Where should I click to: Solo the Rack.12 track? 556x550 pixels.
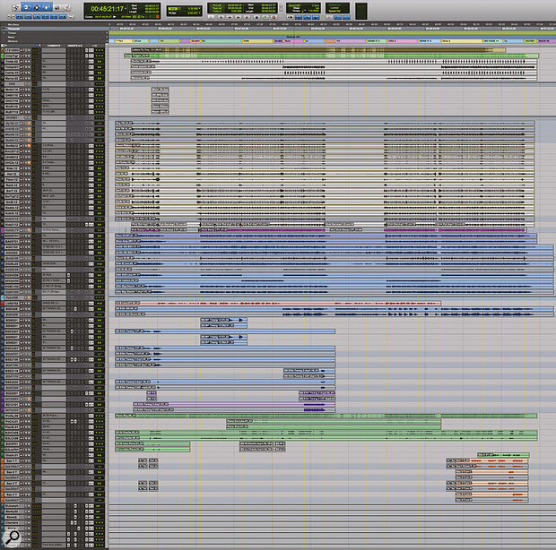tap(24, 185)
